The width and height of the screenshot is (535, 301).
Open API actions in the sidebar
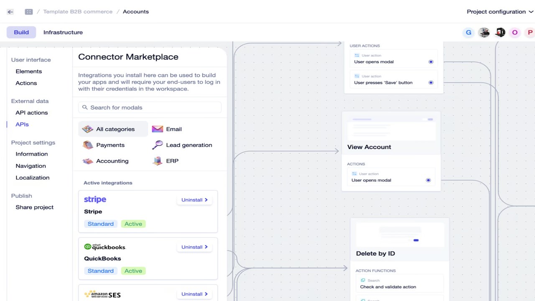pos(32,113)
